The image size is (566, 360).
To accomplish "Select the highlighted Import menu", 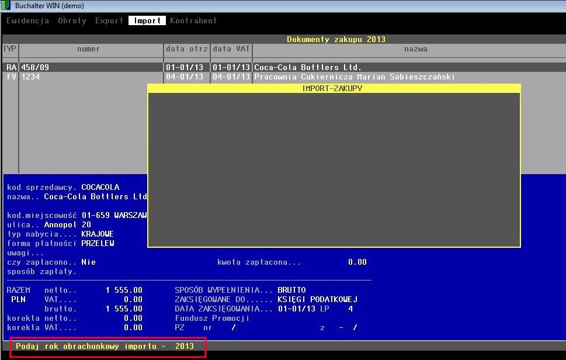I will (147, 20).
